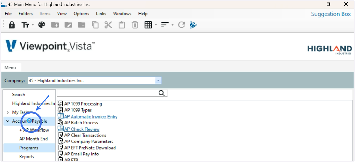Click the refresh arrow icon

[181, 25]
